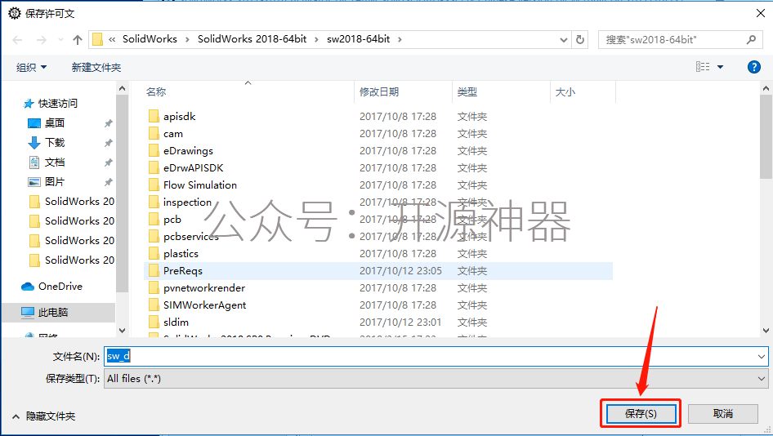Click sldim date 2017/10/12 23:01
The width and height of the screenshot is (773, 436).
[400, 323]
